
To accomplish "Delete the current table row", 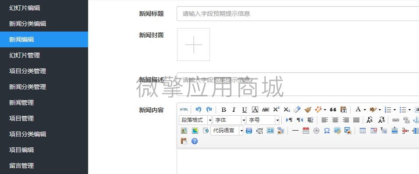I will pos(405,131).
